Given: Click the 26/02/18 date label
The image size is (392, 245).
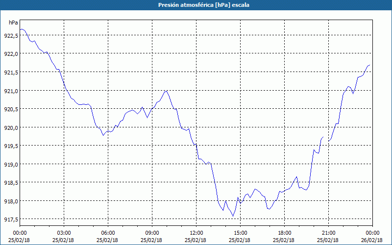Looking at the screenshot, I should [x=372, y=240].
